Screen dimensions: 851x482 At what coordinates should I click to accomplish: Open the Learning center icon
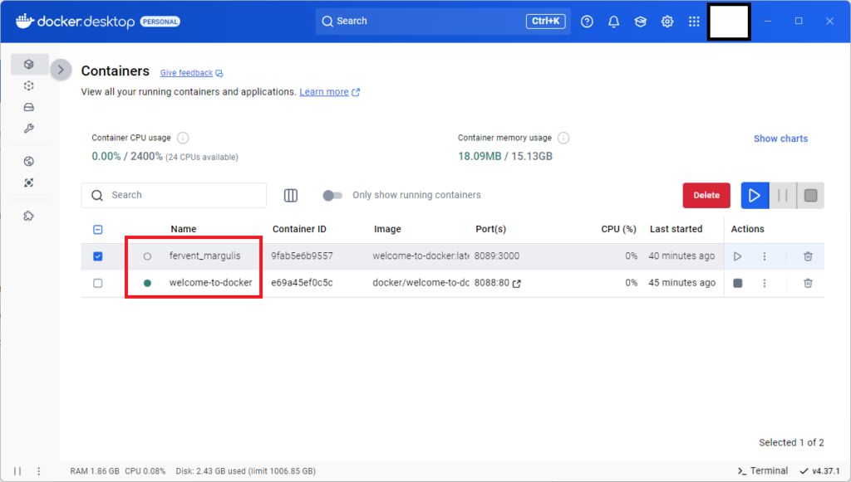(641, 22)
